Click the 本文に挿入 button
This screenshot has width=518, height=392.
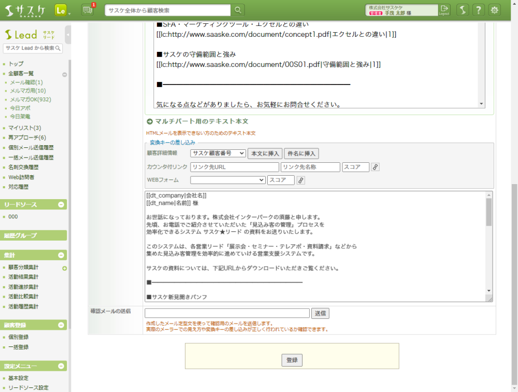[x=265, y=153]
